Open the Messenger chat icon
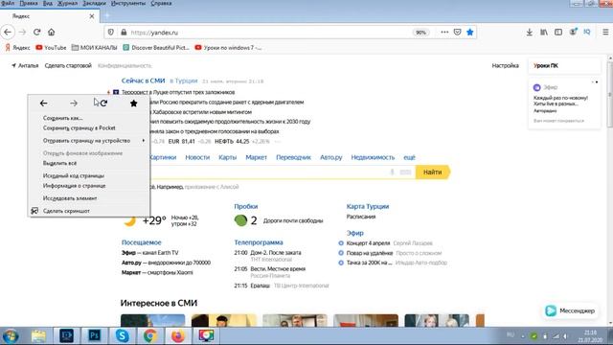Image resolution: width=613 pixels, height=345 pixels. point(551,310)
